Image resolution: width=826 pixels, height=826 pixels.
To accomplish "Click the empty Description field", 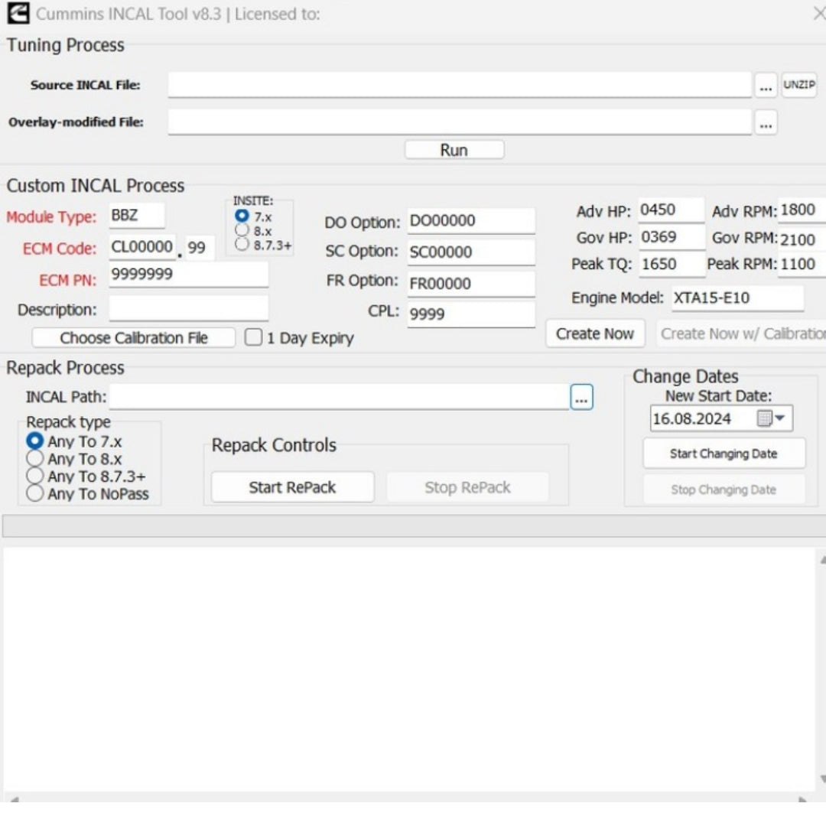I will [189, 307].
